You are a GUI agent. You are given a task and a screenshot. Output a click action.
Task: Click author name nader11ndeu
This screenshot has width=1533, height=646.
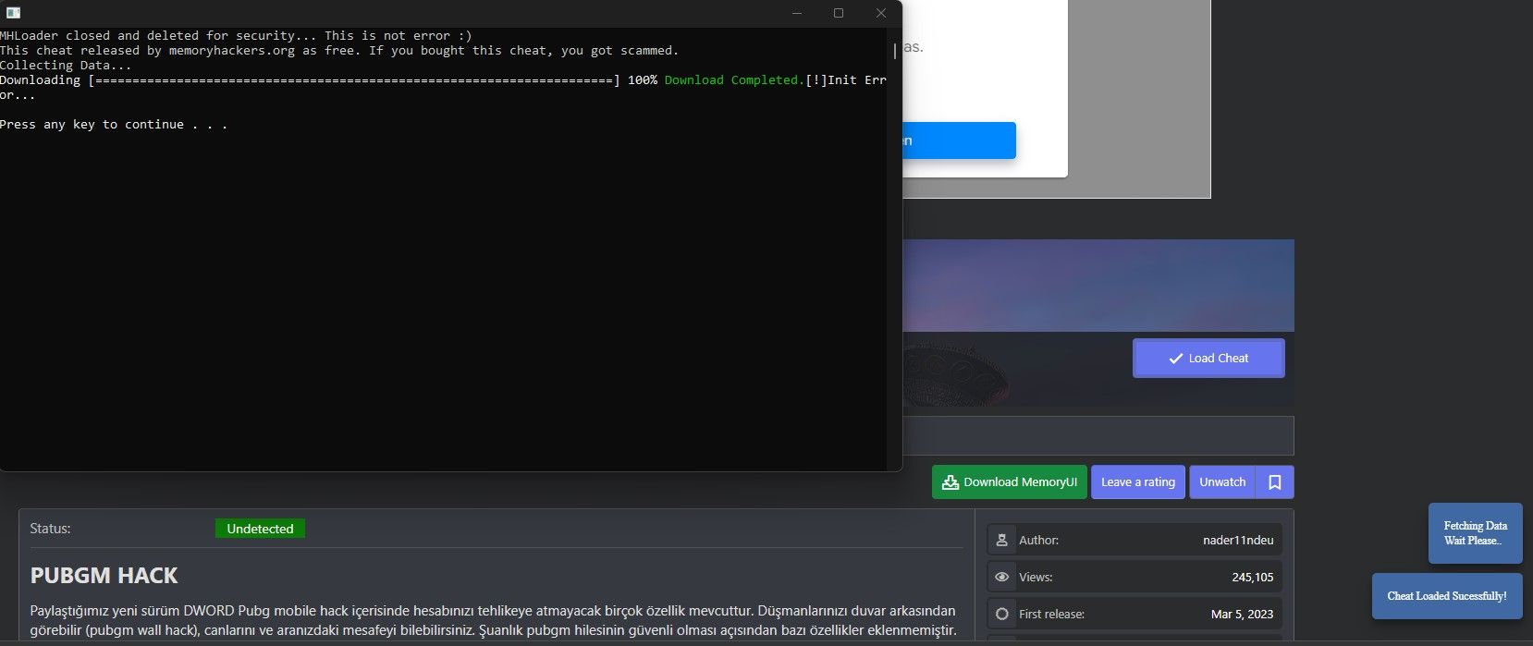coord(1238,540)
